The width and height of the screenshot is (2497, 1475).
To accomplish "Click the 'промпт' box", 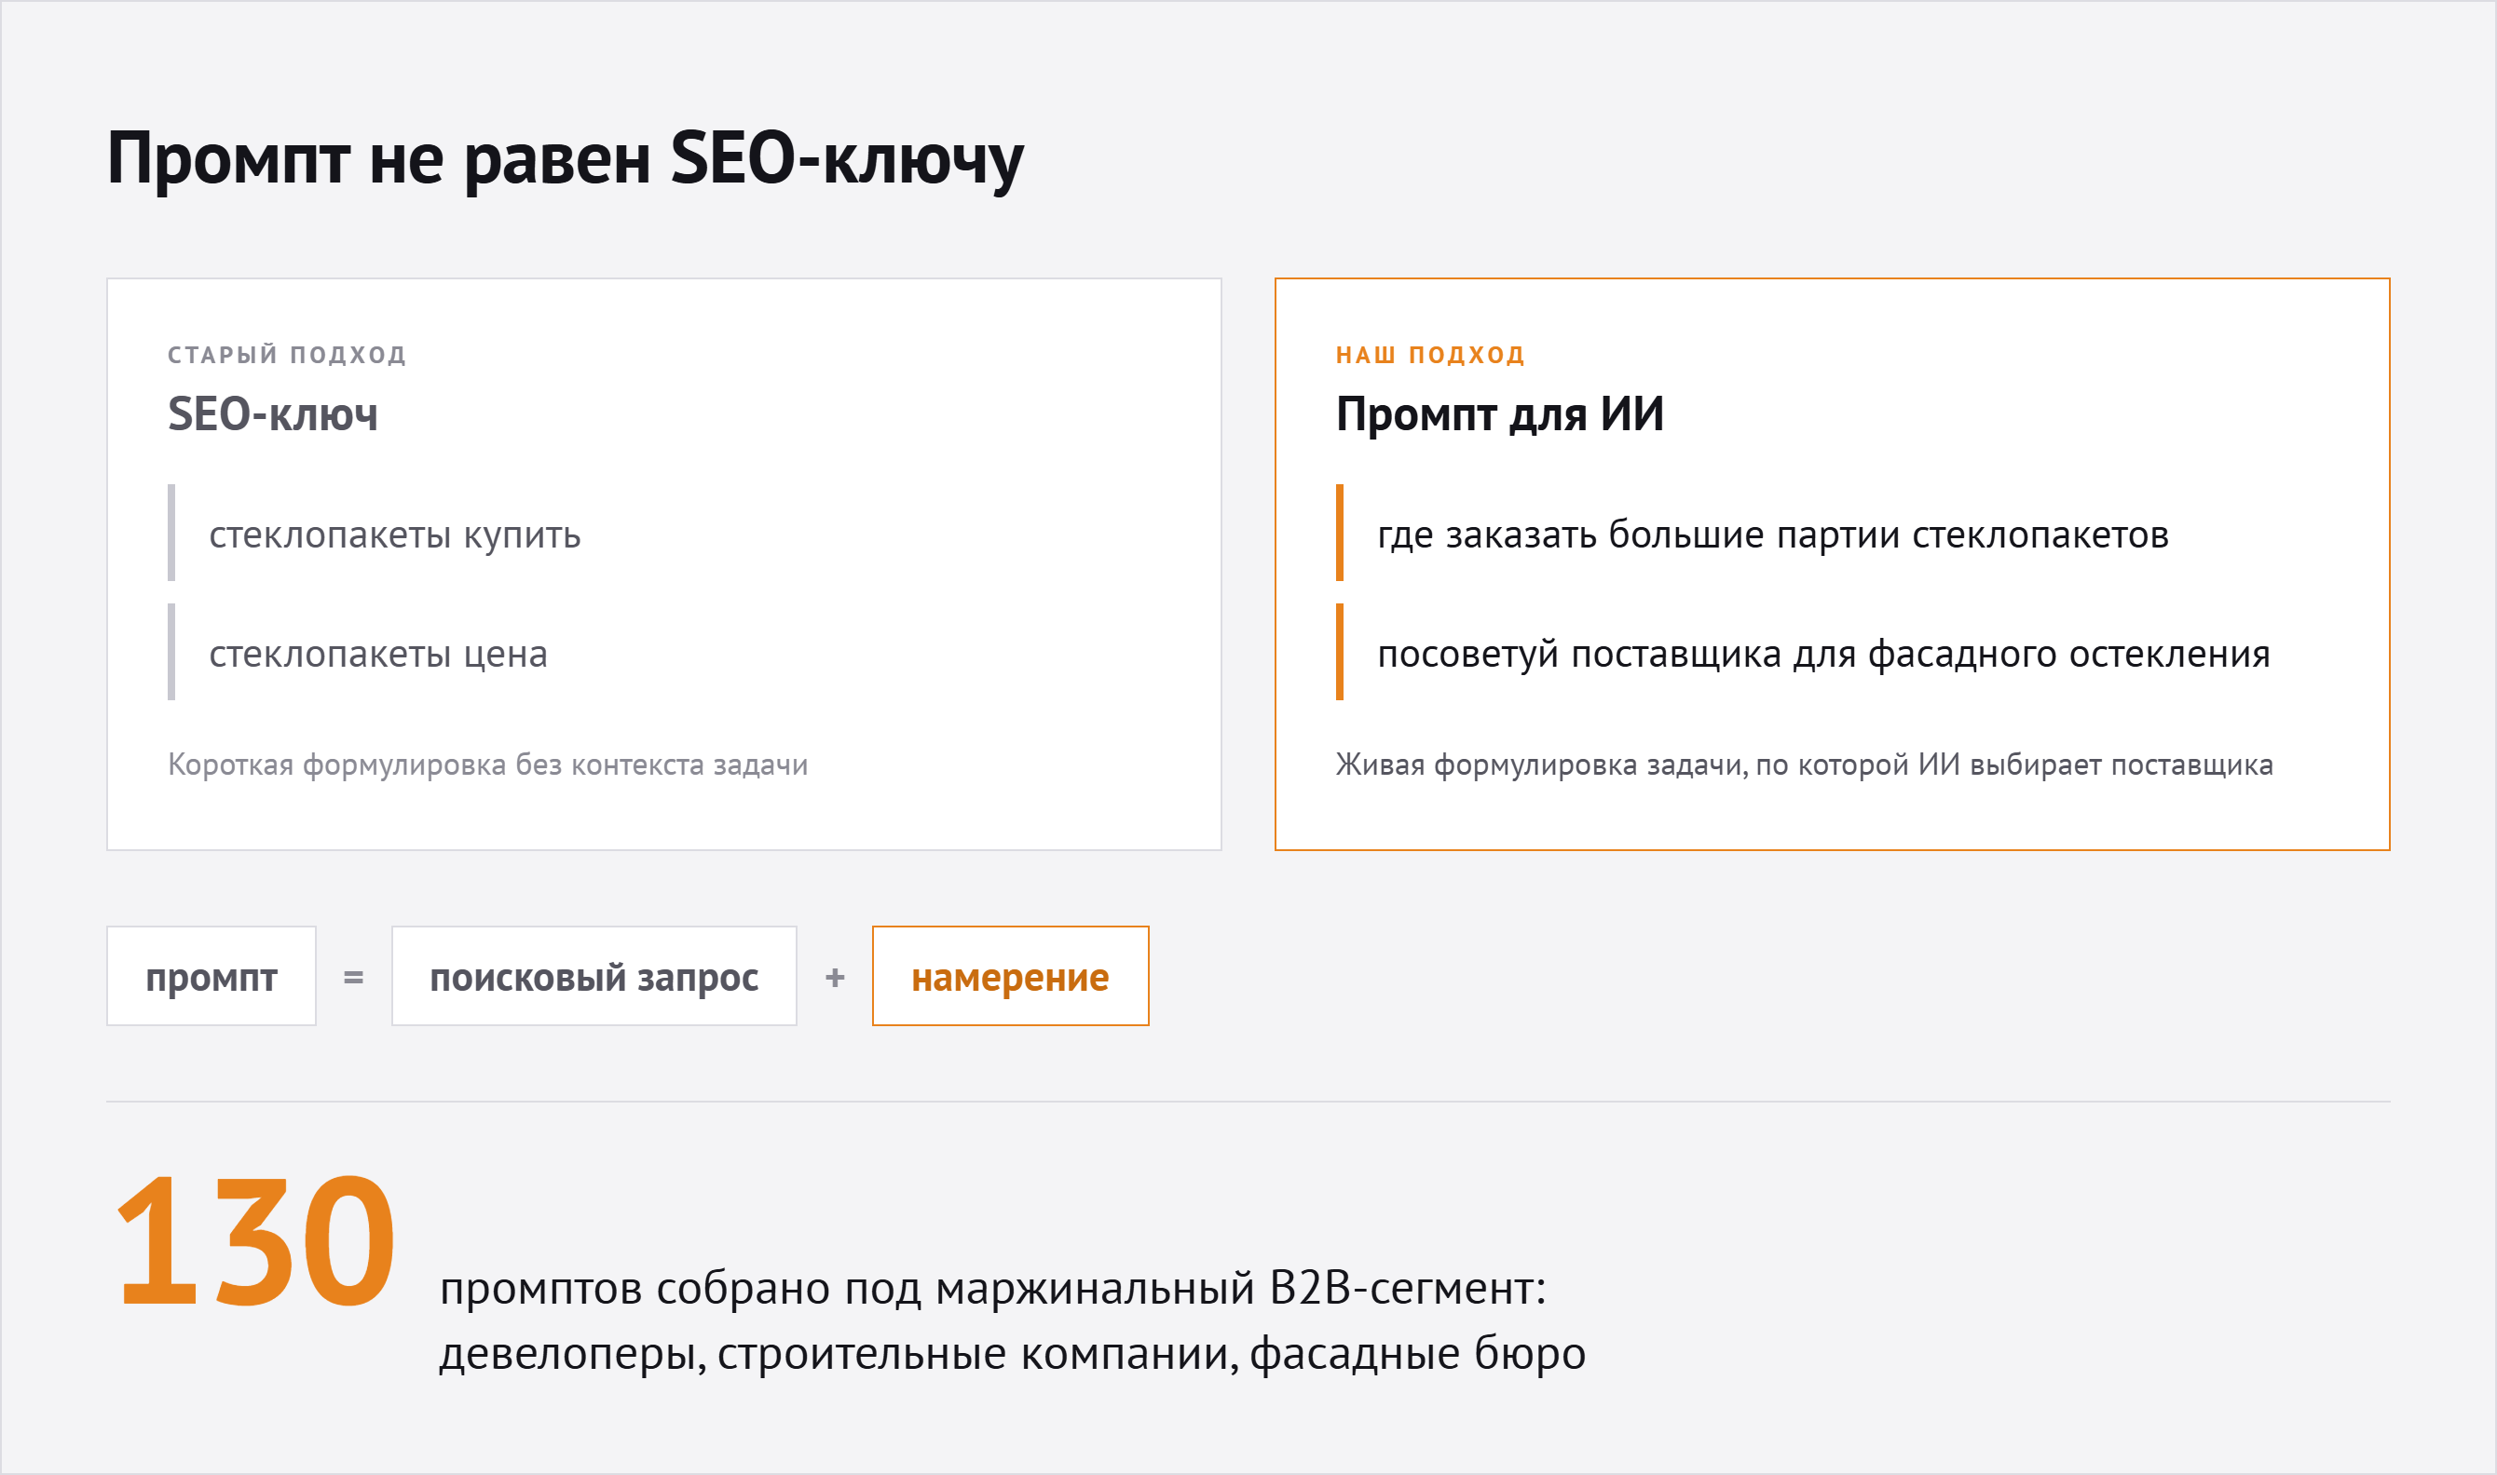I will click(211, 976).
